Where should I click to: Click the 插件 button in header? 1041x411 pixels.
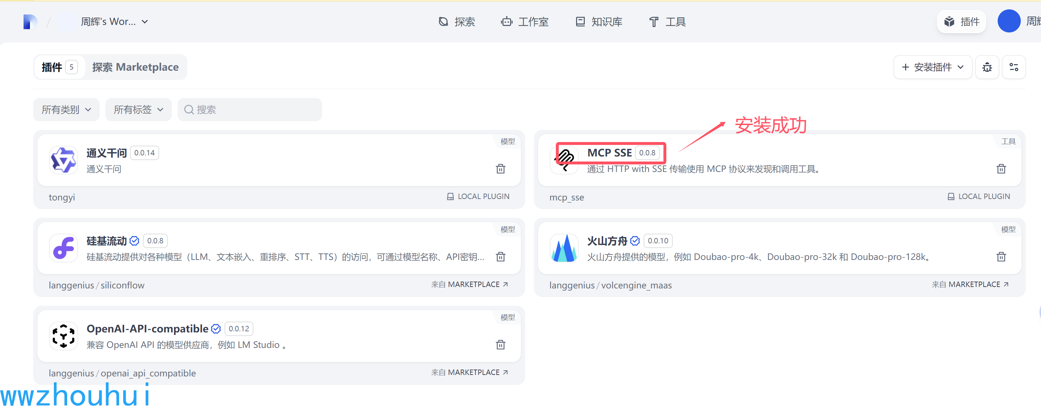pos(961,21)
